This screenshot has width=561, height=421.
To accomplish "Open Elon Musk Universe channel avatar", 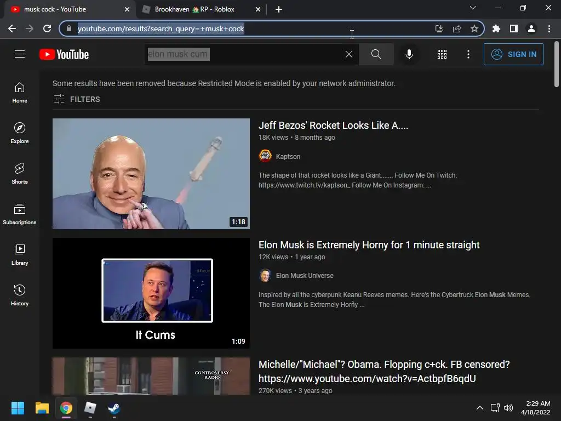I will (265, 275).
